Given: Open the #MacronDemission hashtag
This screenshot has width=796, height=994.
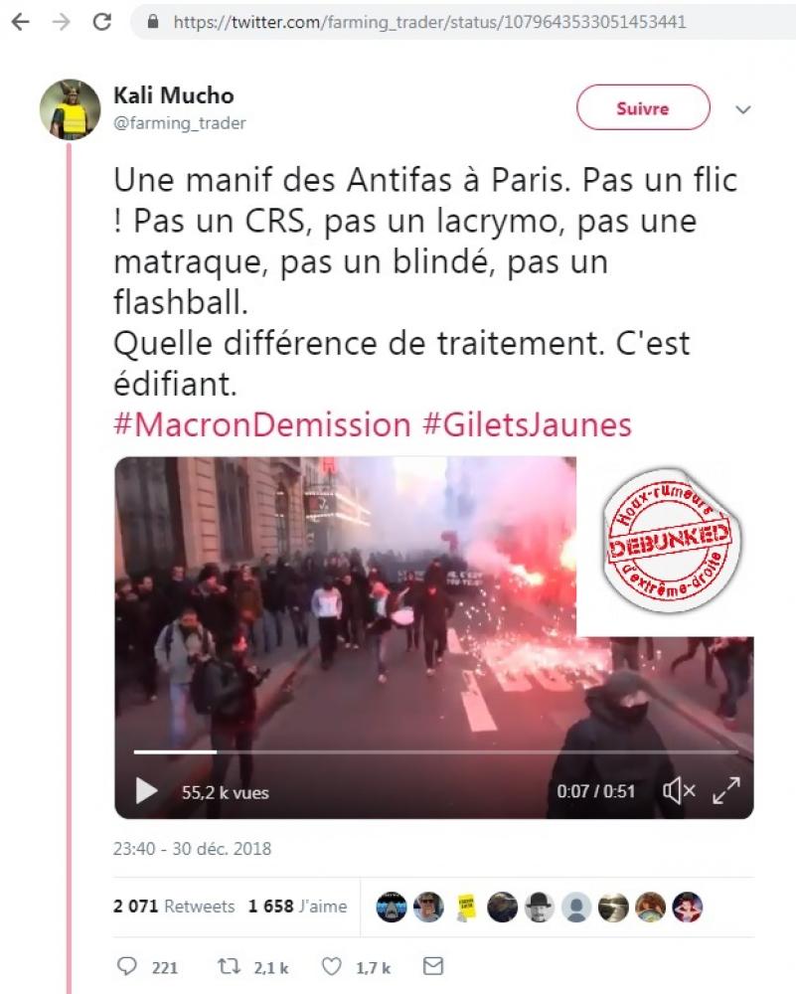Looking at the screenshot, I should [262, 424].
